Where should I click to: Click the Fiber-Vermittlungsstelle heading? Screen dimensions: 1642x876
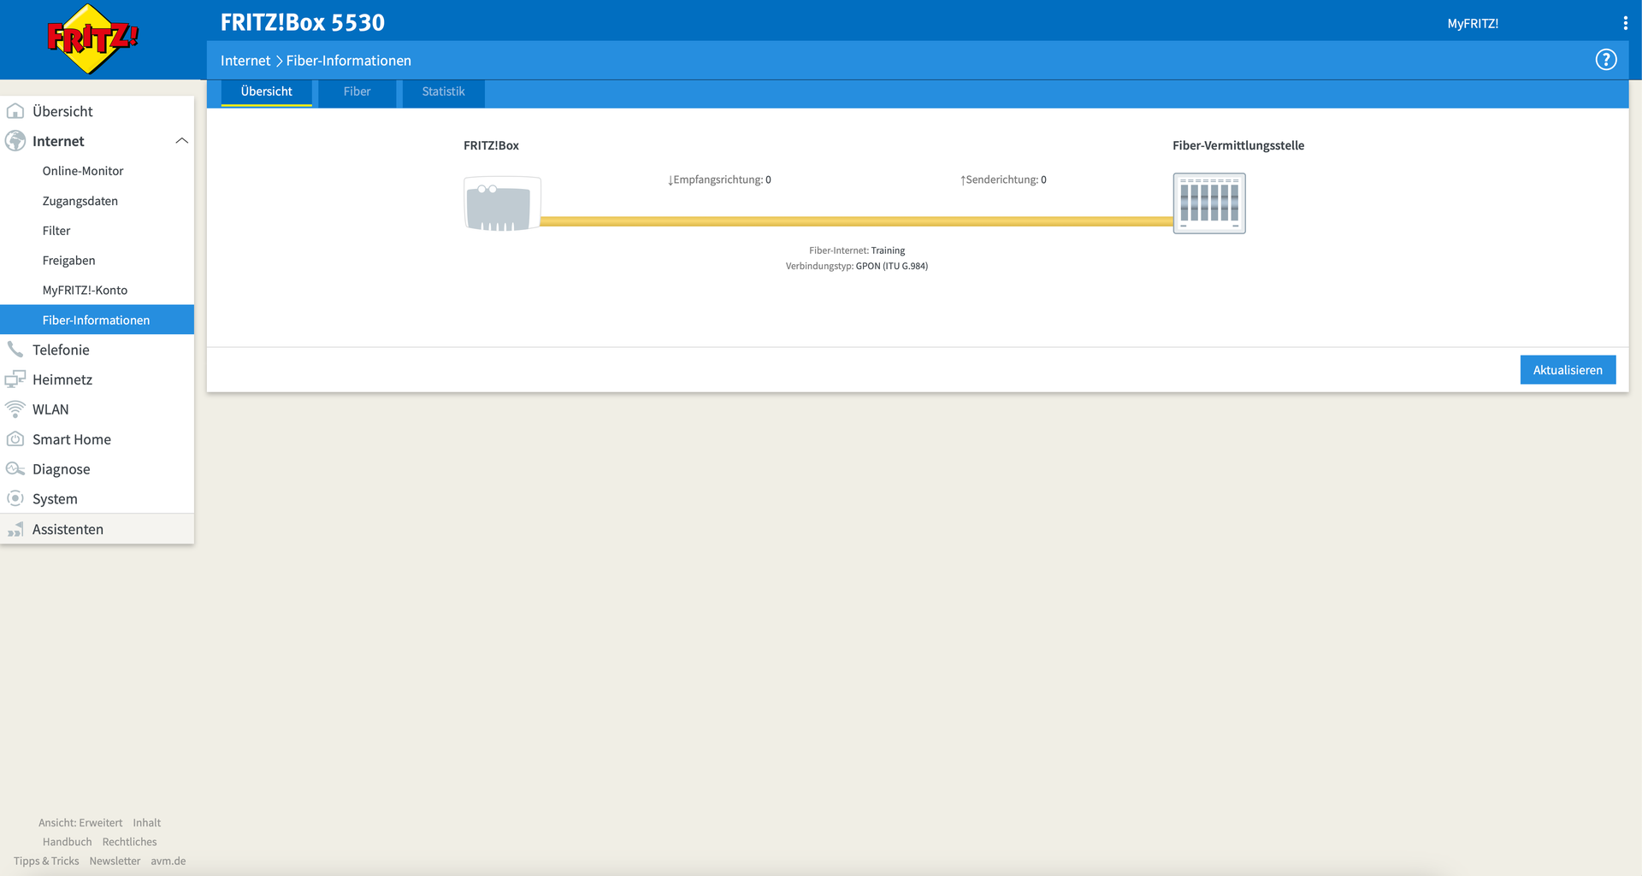tap(1238, 145)
